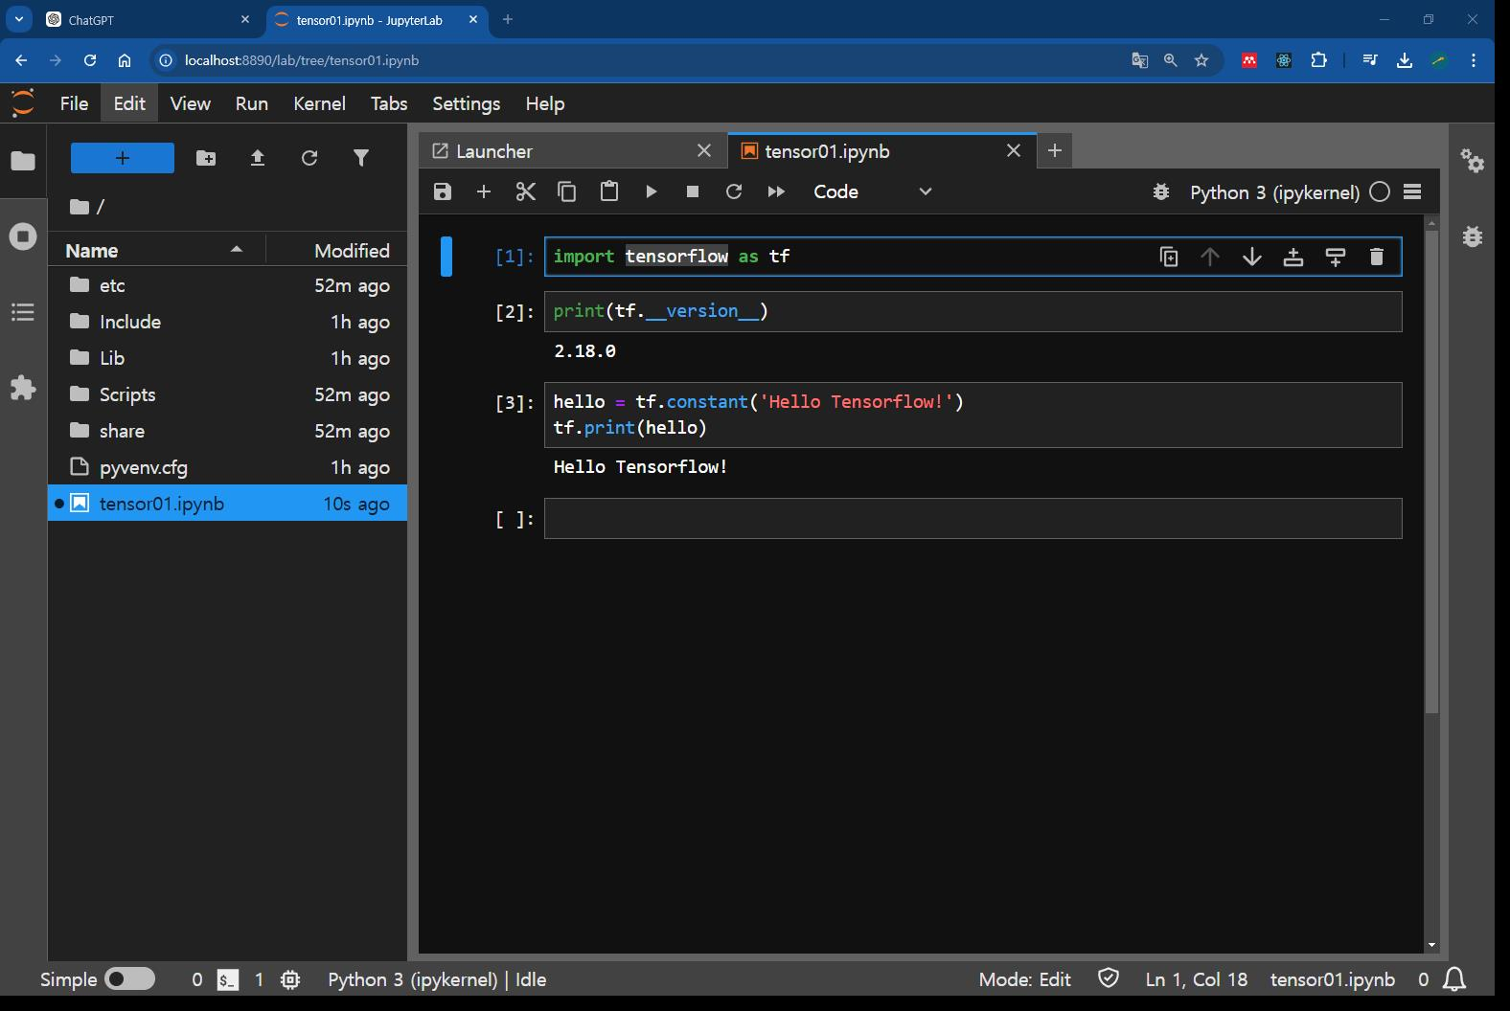Open the Extension Manager puzzle icon
This screenshot has height=1011, width=1510.
click(23, 388)
